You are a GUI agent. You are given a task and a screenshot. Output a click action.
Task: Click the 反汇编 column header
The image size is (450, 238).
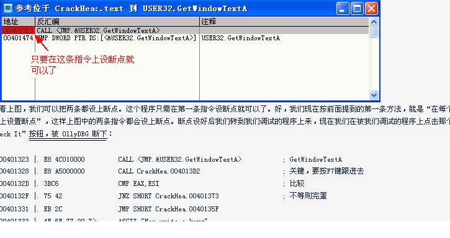117,22
